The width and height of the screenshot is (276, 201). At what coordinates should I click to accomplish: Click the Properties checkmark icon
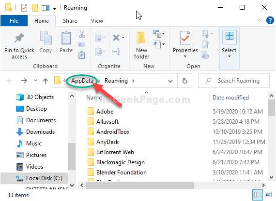coord(185,38)
